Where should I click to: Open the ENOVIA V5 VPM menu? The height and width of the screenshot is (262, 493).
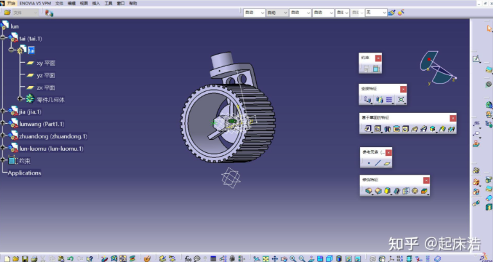click(x=35, y=3)
